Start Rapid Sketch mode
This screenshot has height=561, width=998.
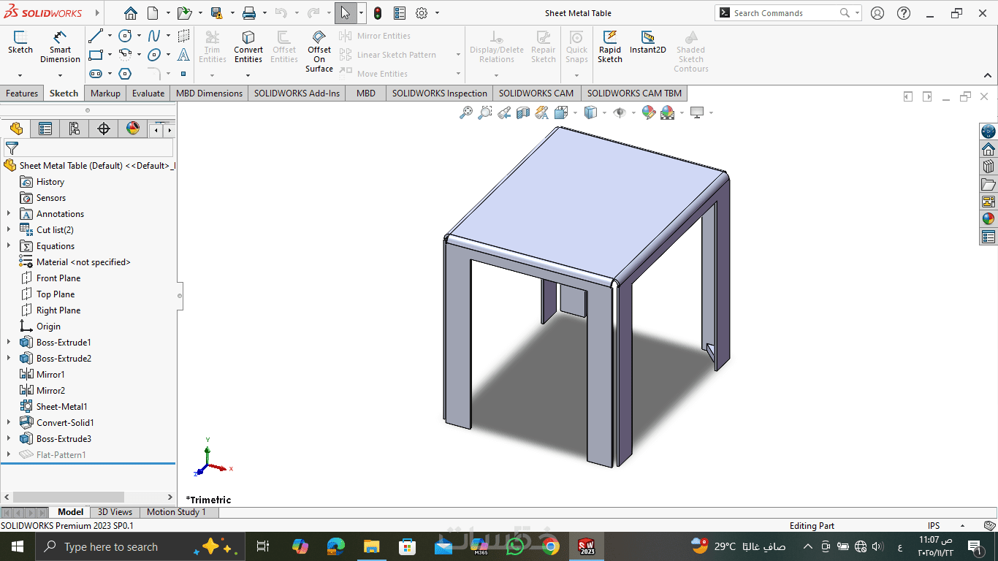pos(610,47)
